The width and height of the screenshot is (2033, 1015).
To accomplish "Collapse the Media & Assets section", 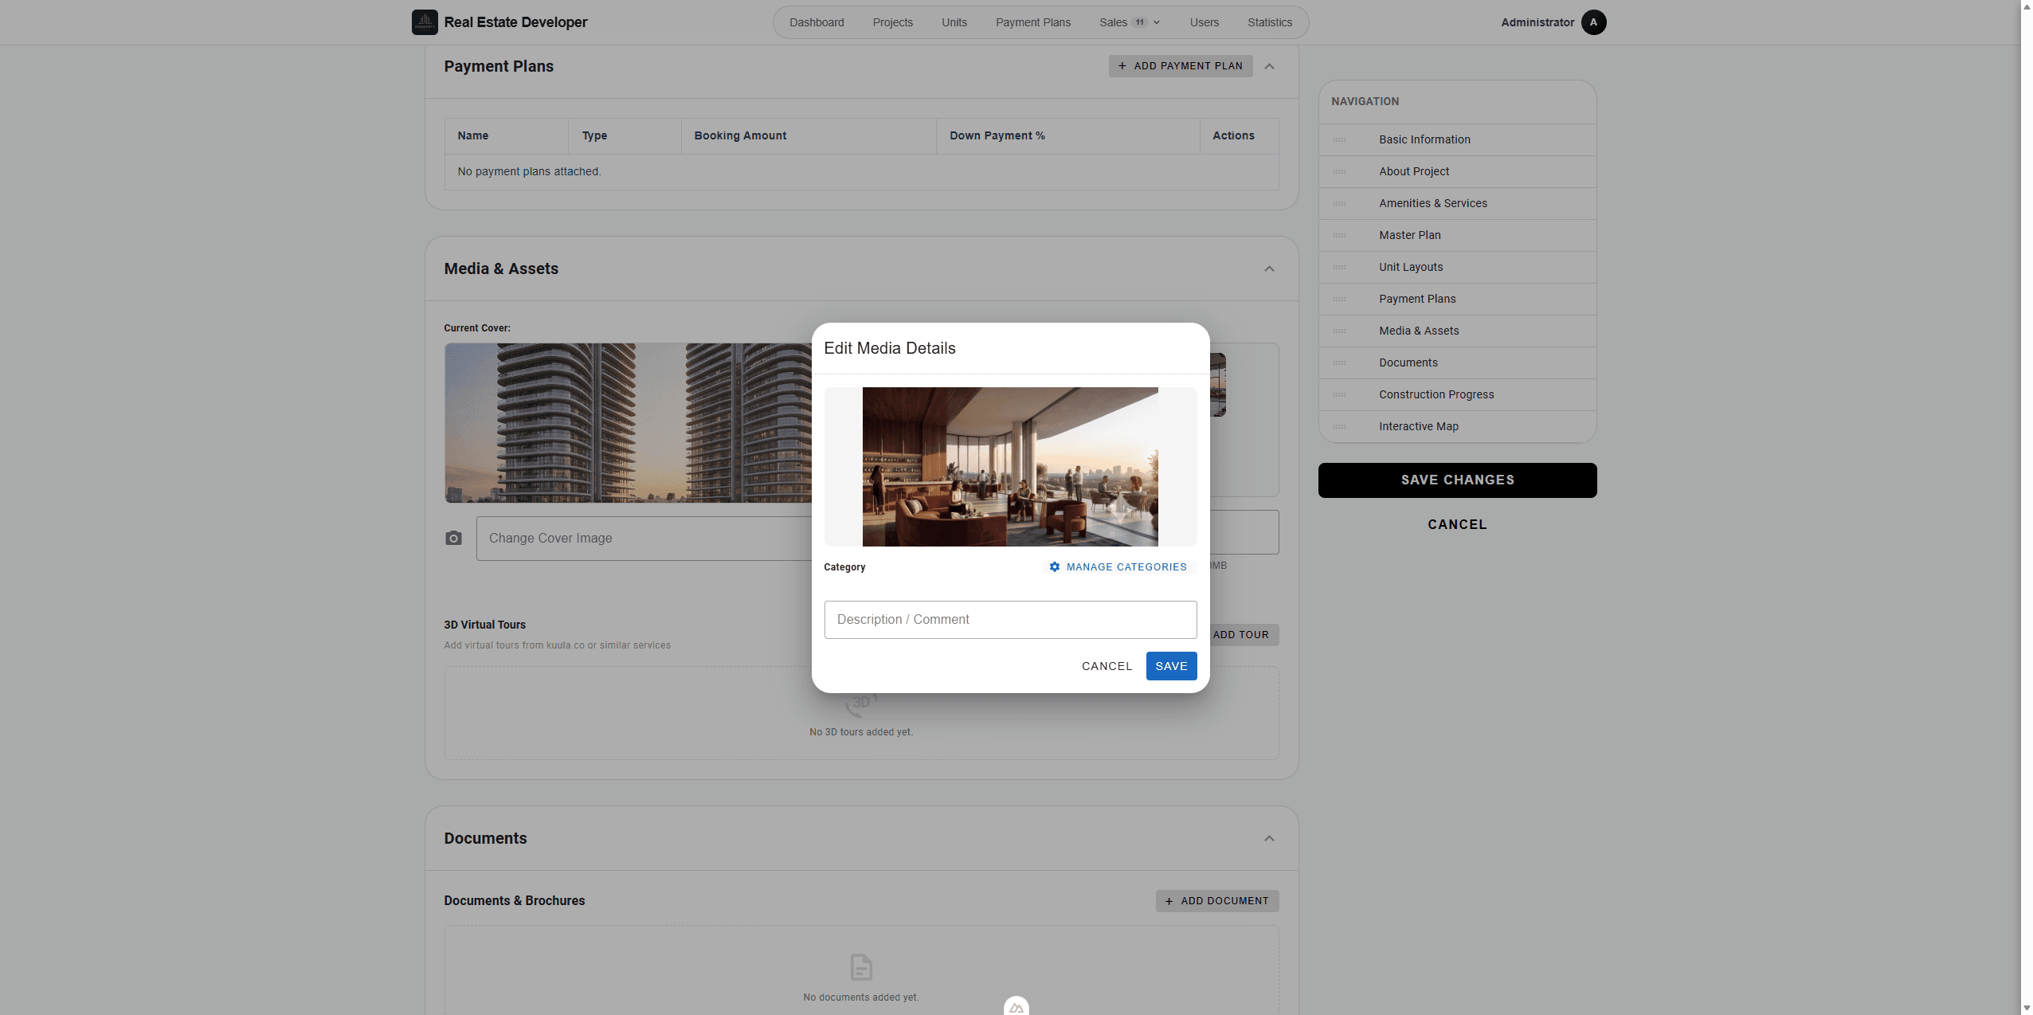I will tap(1269, 268).
